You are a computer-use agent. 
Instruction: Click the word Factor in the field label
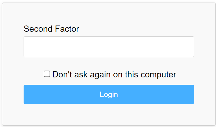(x=67, y=29)
